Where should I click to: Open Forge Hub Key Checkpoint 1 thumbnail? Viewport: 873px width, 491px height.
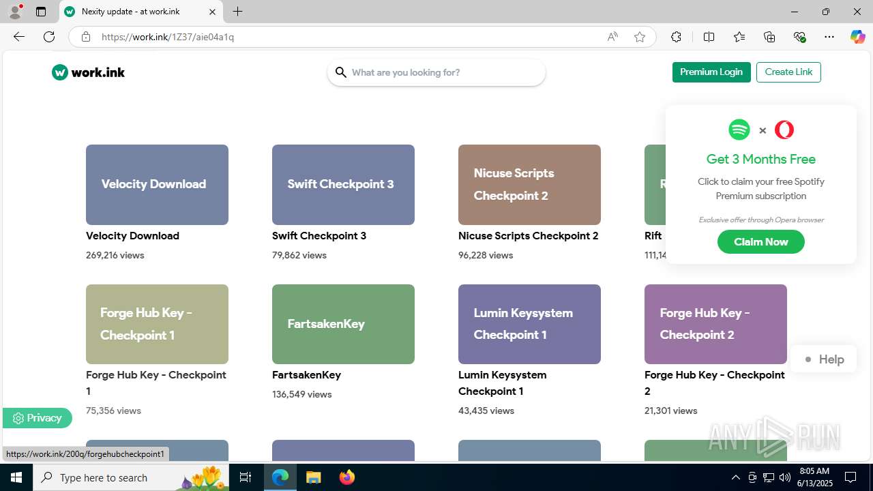[157, 324]
